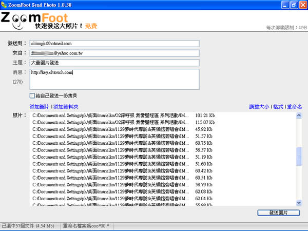Open the 調整大小 option

[259, 107]
